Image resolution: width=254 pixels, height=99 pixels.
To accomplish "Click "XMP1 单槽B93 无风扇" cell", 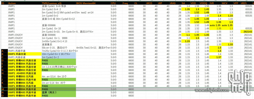I will 25,77.
